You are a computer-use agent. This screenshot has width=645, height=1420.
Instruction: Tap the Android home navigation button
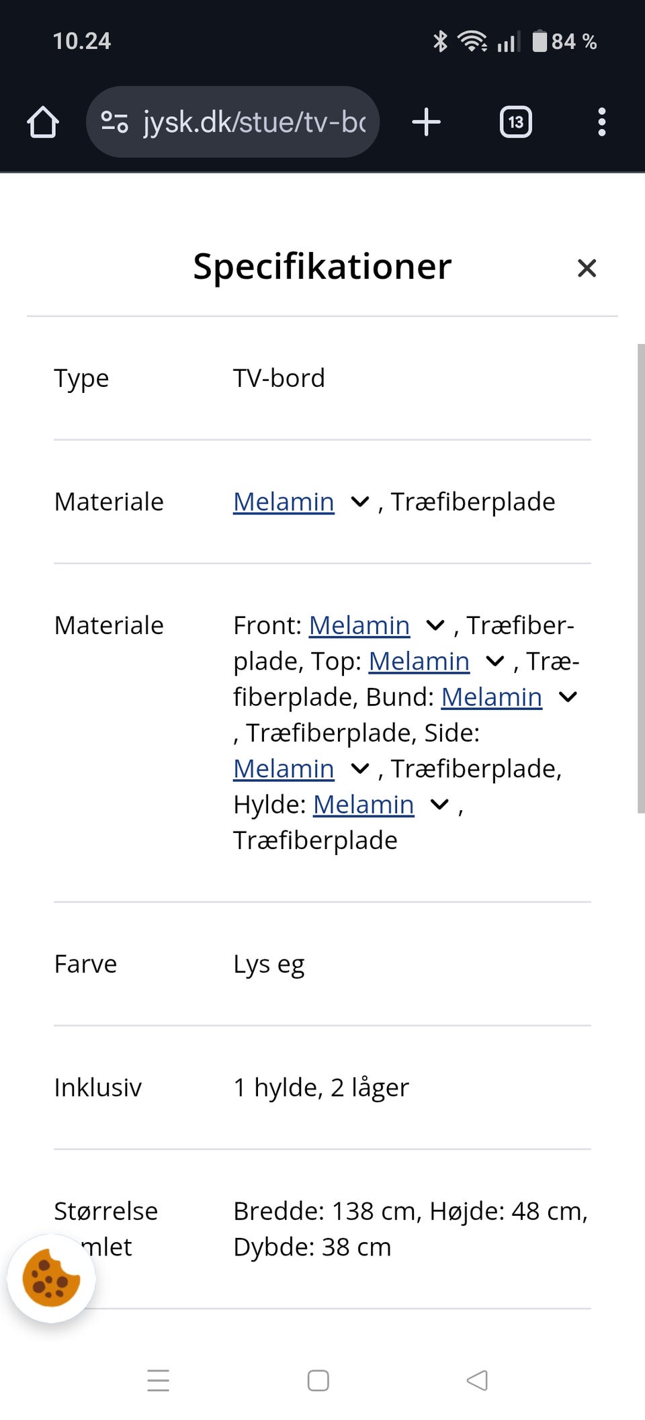tap(316, 1381)
